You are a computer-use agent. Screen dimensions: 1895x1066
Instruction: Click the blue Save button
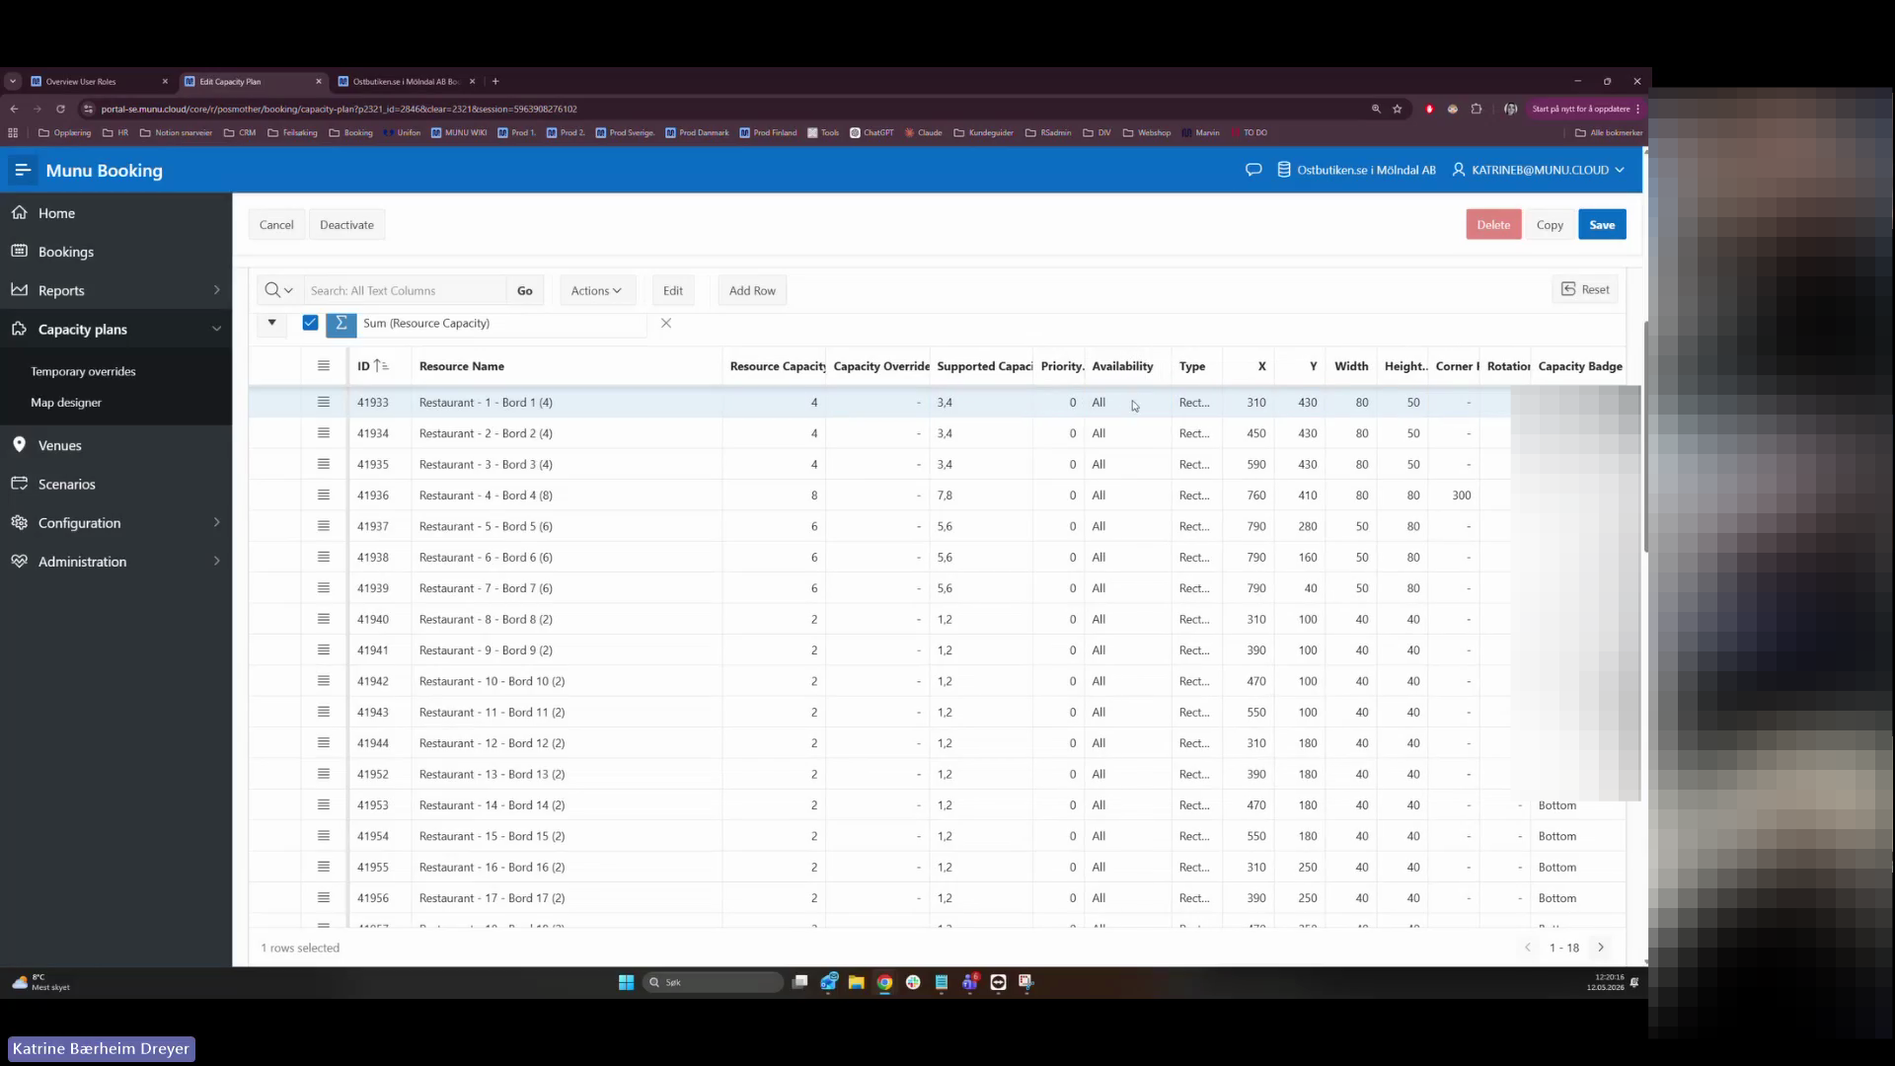(x=1602, y=225)
